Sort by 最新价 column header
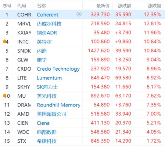This screenshot has width=165, height=146. coord(103,5)
